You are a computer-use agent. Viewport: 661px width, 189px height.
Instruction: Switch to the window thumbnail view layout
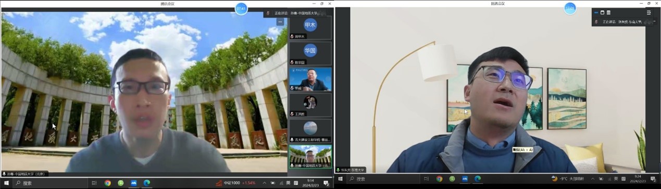click(x=602, y=12)
